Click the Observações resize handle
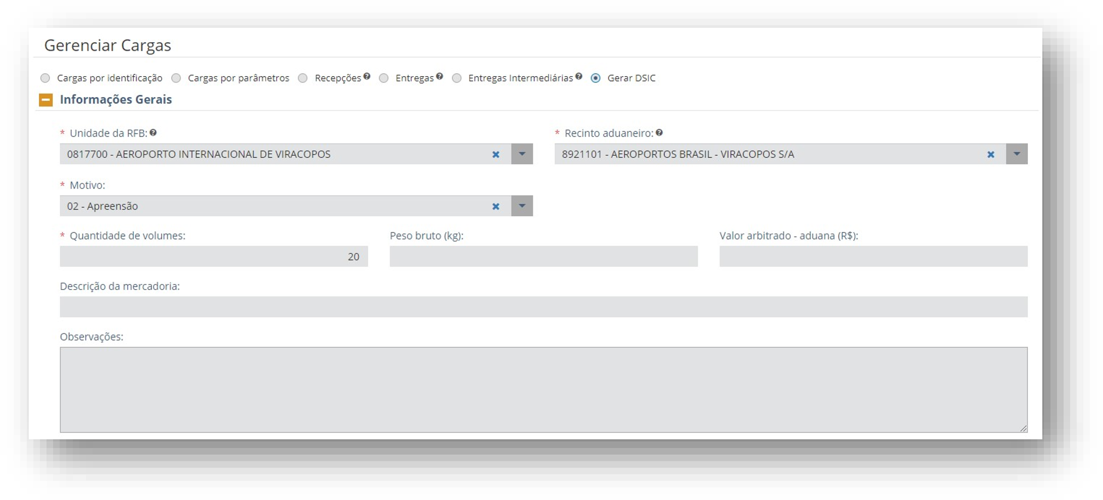Image resolution: width=1103 pixels, height=500 pixels. [1023, 428]
